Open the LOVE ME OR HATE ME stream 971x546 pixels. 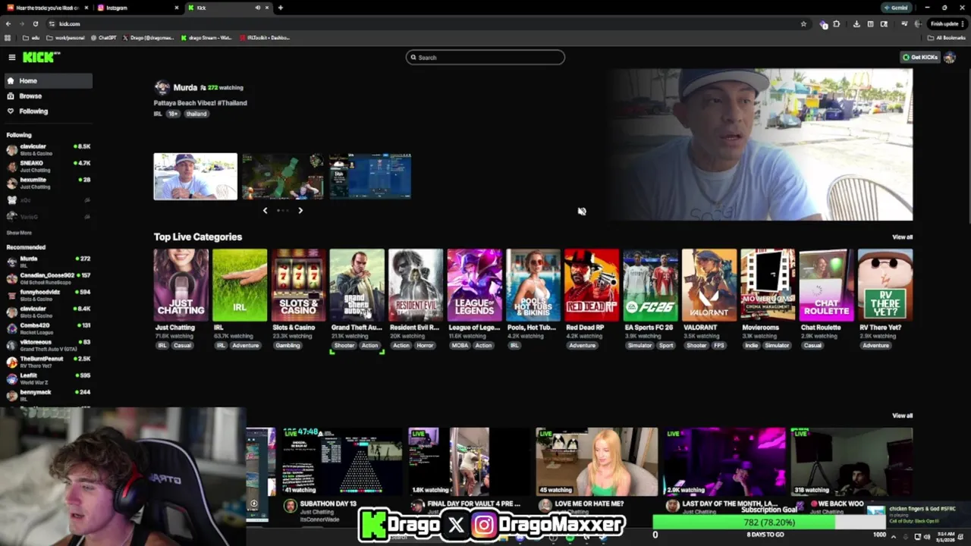click(596, 461)
